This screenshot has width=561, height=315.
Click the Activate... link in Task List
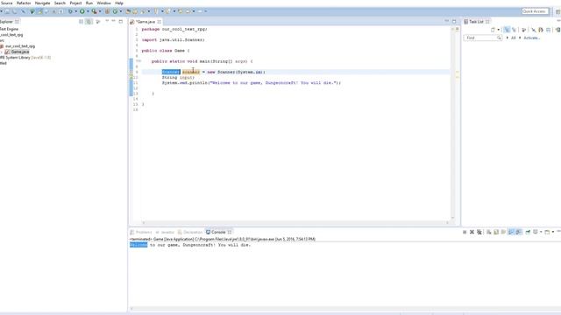tap(532, 38)
